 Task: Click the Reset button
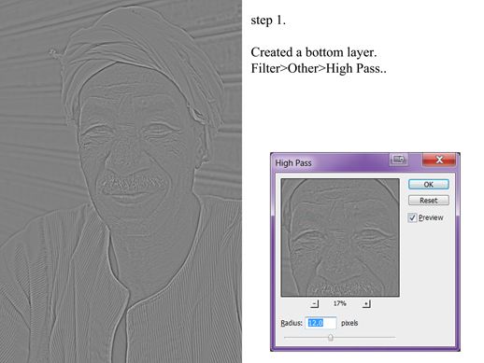point(428,201)
